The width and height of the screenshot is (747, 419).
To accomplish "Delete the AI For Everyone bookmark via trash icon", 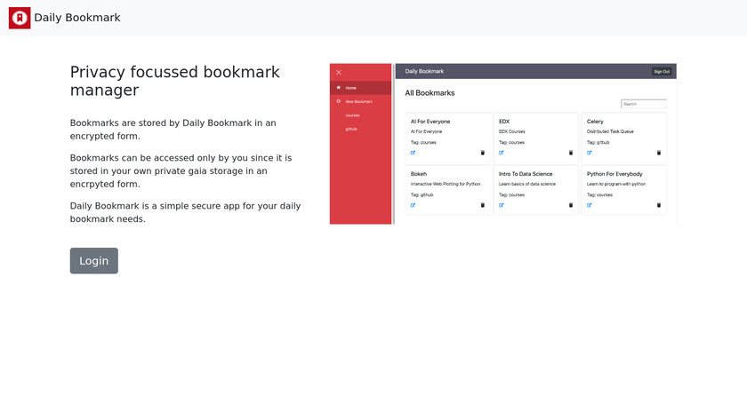I will 483,153.
